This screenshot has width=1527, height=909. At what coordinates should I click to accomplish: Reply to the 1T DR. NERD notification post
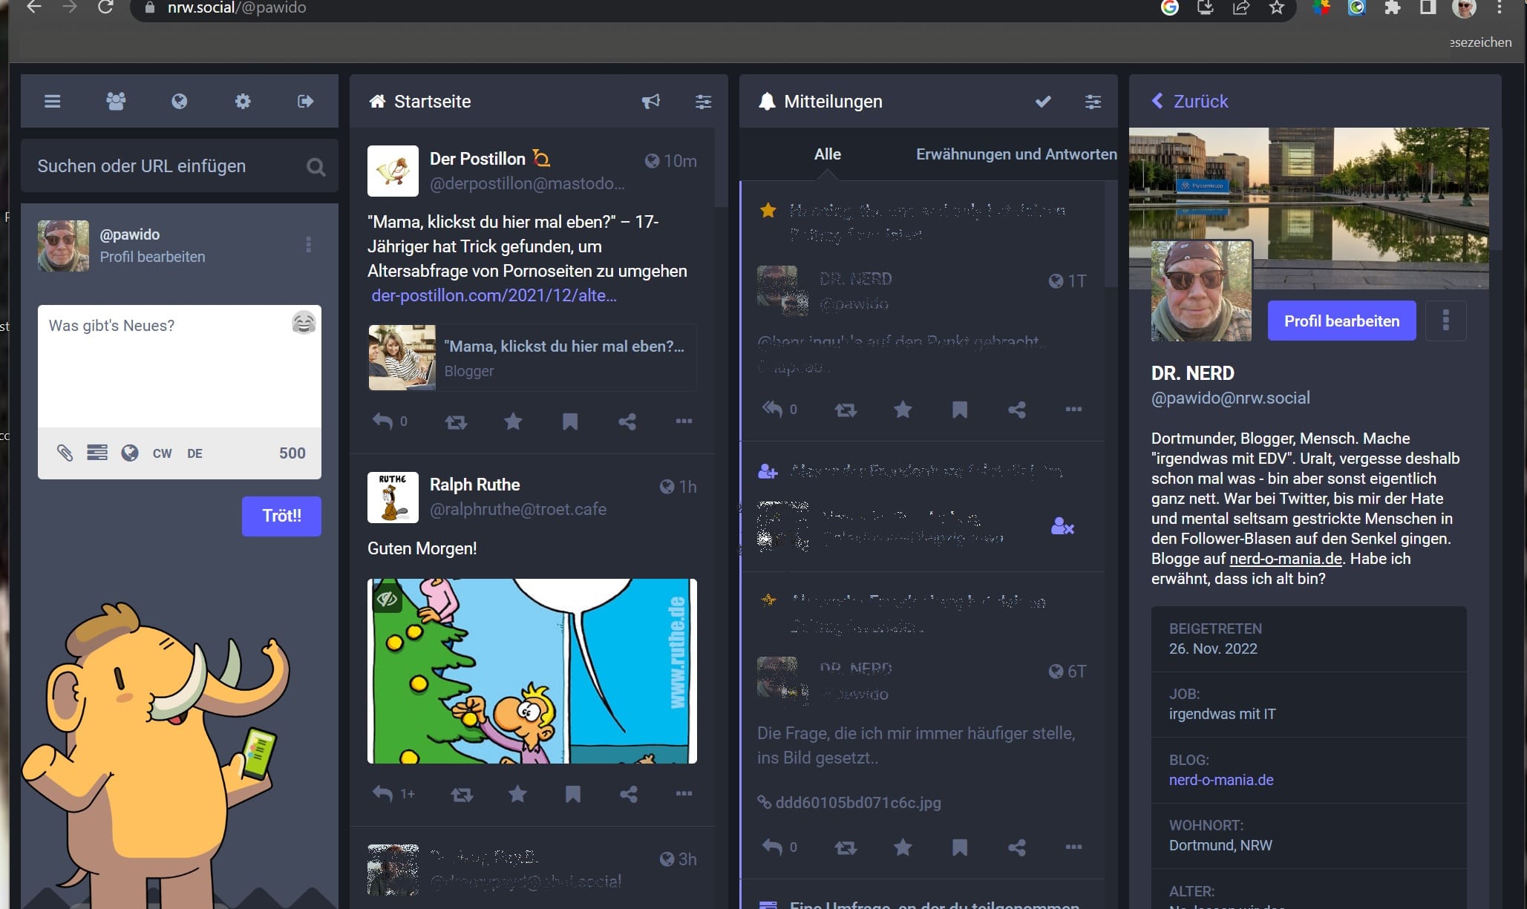(x=772, y=409)
